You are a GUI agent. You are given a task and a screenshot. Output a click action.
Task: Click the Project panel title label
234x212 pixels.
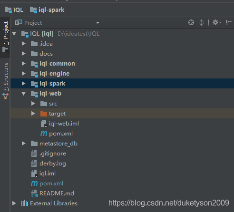pos(33,23)
